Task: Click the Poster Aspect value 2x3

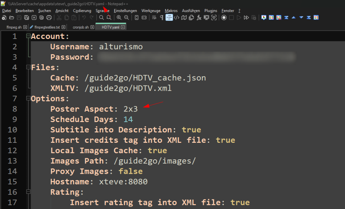Action: tap(130, 109)
